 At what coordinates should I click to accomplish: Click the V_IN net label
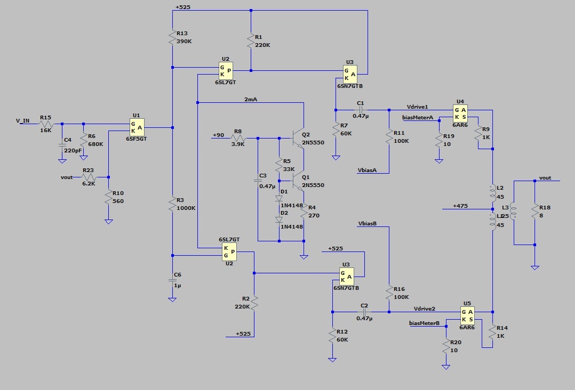[23, 120]
